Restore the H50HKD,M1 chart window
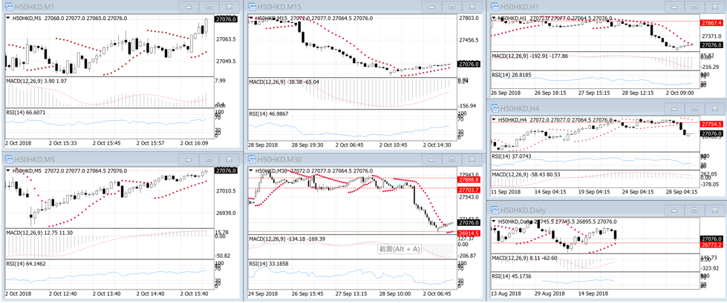 click(209, 7)
